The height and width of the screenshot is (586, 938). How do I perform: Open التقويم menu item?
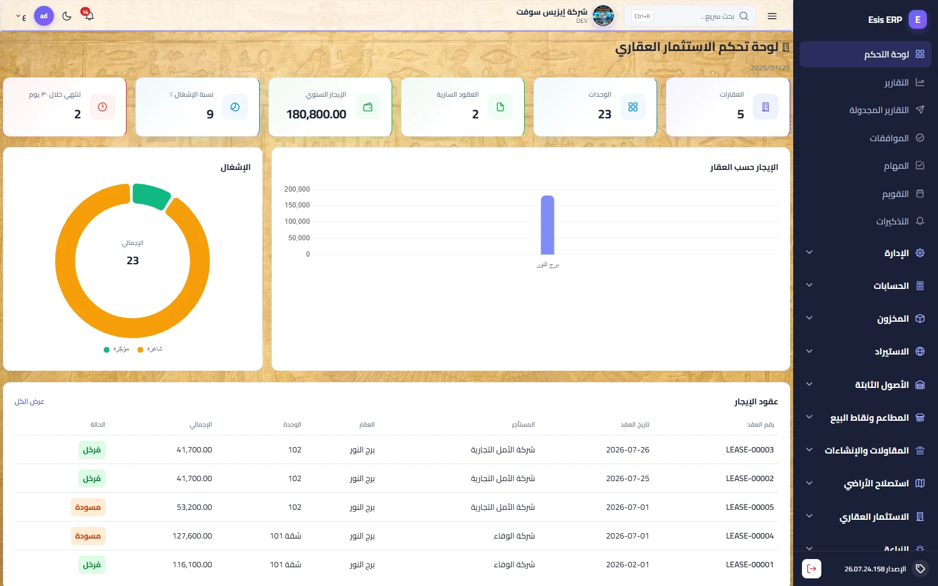[865, 193]
